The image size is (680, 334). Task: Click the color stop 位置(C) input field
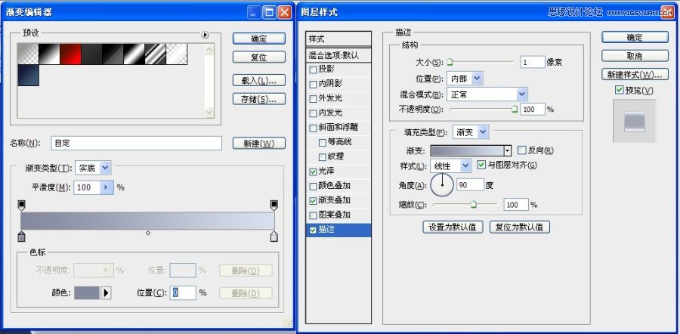click(183, 292)
